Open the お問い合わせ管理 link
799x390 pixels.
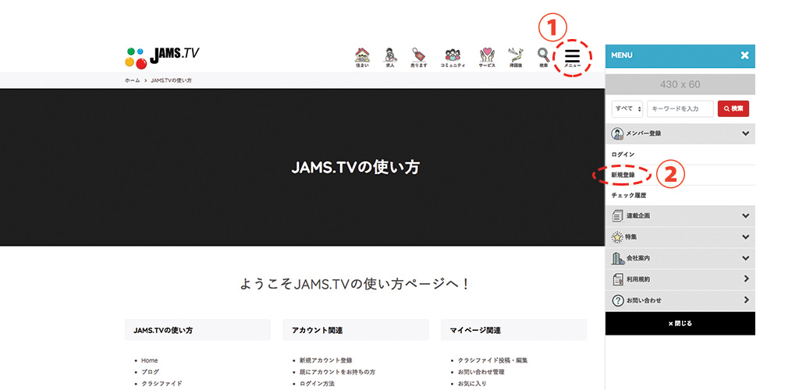coord(481,372)
